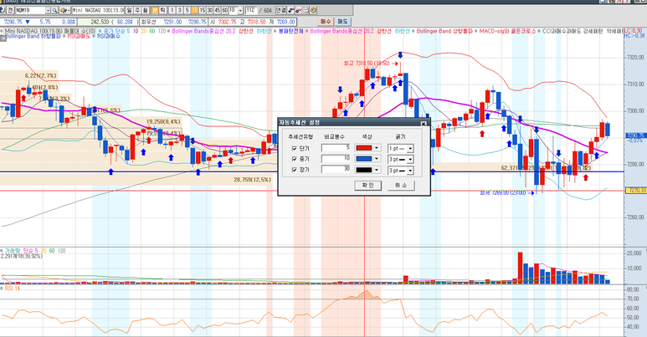The width and height of the screenshot is (647, 337).
Task: Click the Bollinger Band 상향돌파 legend label
Action: (444, 31)
